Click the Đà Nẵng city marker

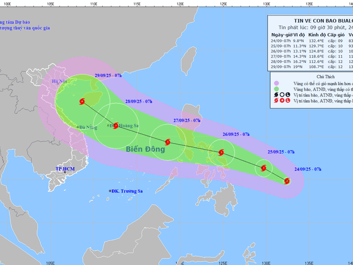point(78,128)
